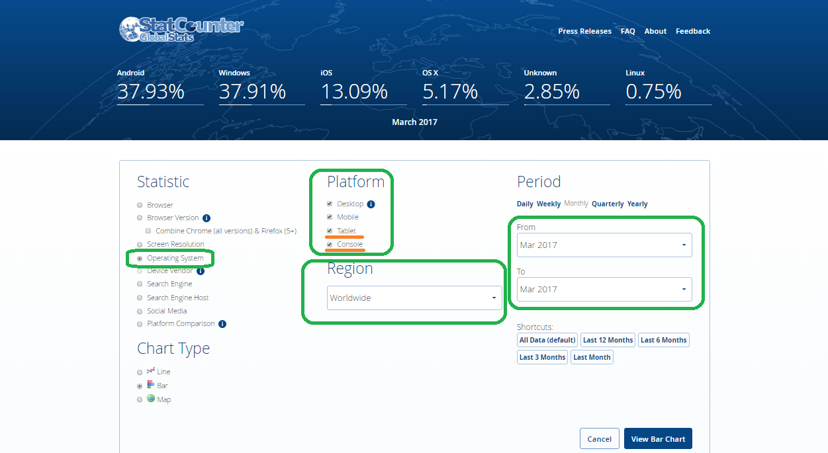Switch period to Daily
Screen dimensions: 828x453
tap(525, 204)
